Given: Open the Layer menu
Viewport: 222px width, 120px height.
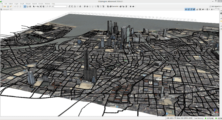Looking at the screenshot, I should (x=16, y=4).
